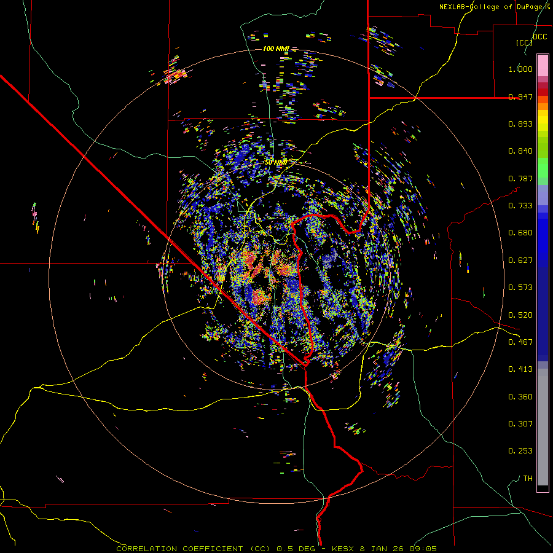Select the 0.733 scale value
The height and width of the screenshot is (553, 553).
tap(520, 206)
